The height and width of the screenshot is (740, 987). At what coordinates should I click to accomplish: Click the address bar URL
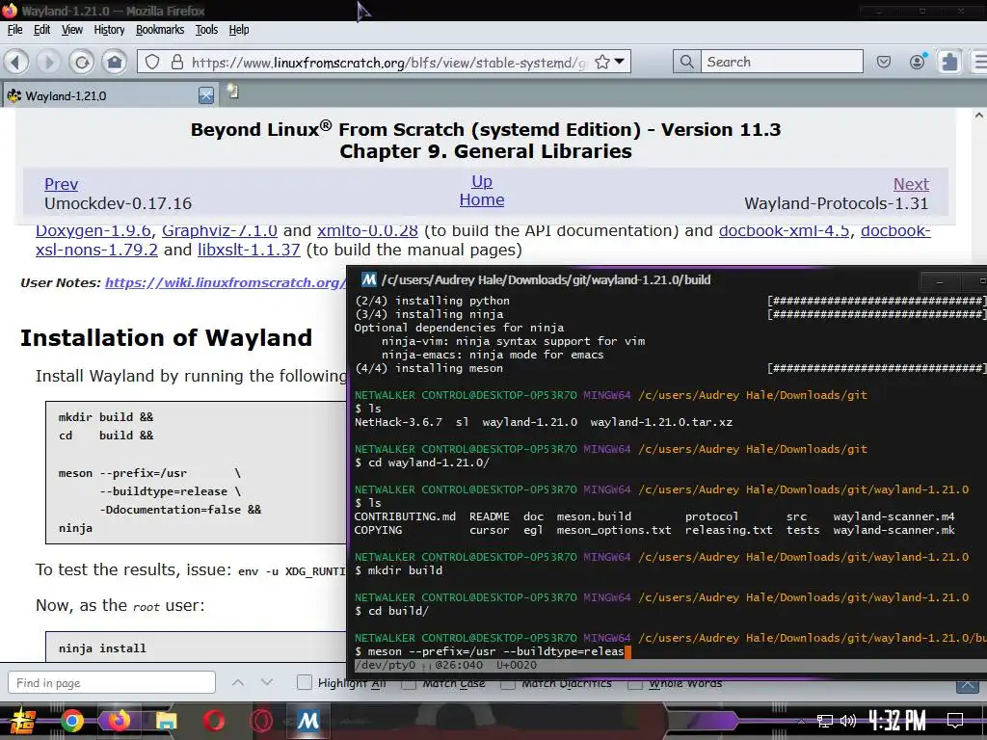click(387, 63)
